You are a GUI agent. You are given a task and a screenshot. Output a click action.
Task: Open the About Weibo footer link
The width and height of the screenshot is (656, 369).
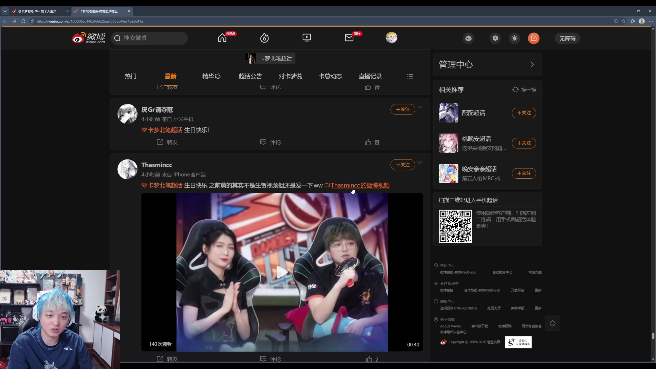(x=450, y=326)
